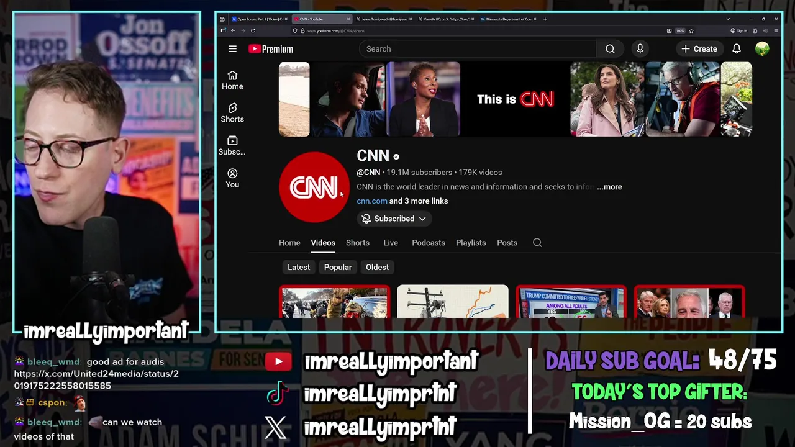Open the first video thumbnail with motorcade crowd
This screenshot has height=447, width=795.
335,302
